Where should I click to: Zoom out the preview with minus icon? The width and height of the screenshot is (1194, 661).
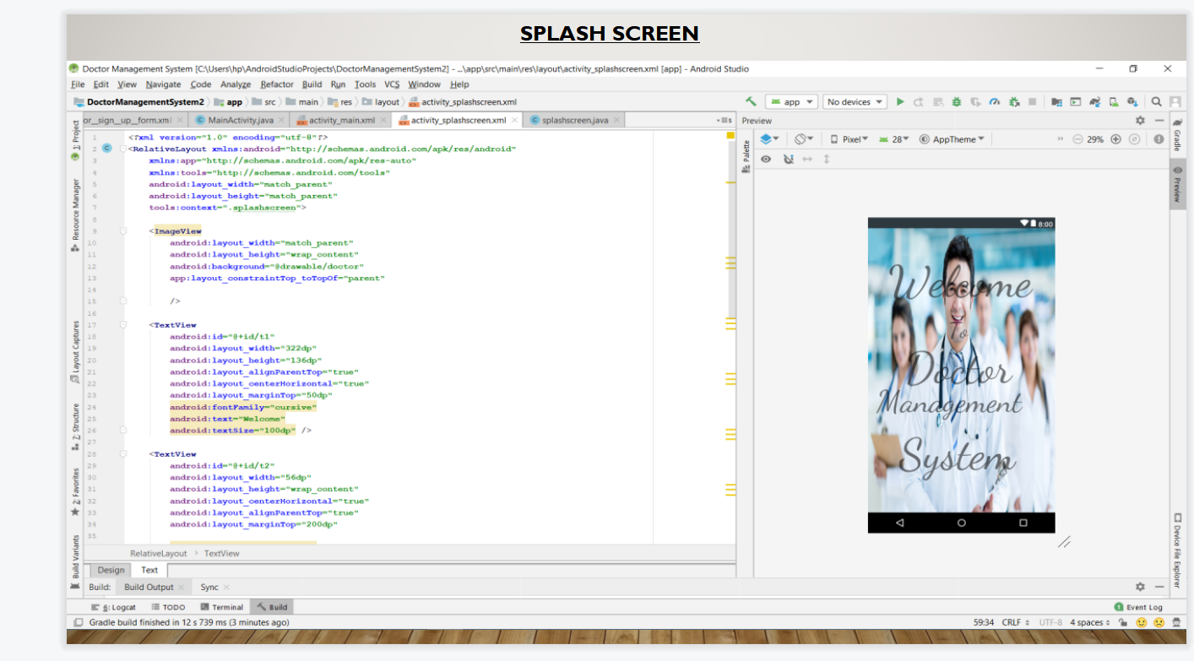[x=1077, y=139]
